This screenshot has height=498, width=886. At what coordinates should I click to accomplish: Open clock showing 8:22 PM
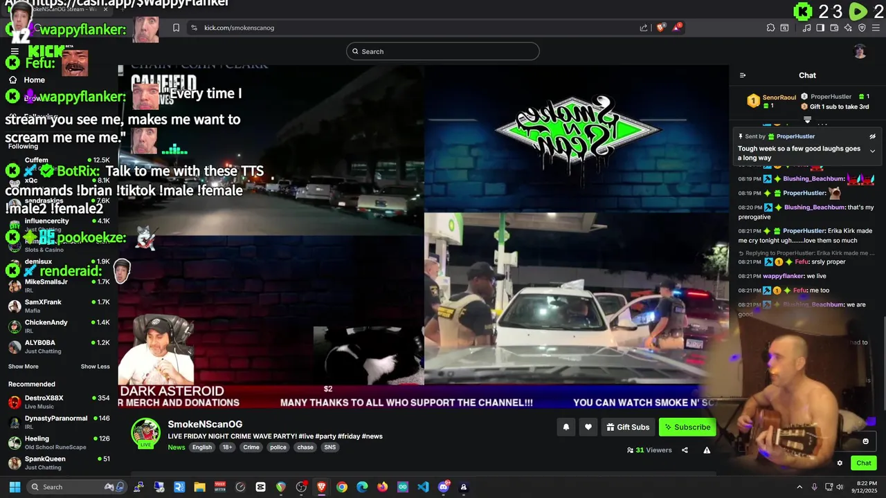pos(865,487)
